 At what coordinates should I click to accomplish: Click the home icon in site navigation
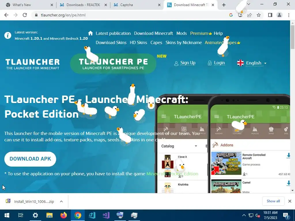pyautogui.click(x=90, y=33)
